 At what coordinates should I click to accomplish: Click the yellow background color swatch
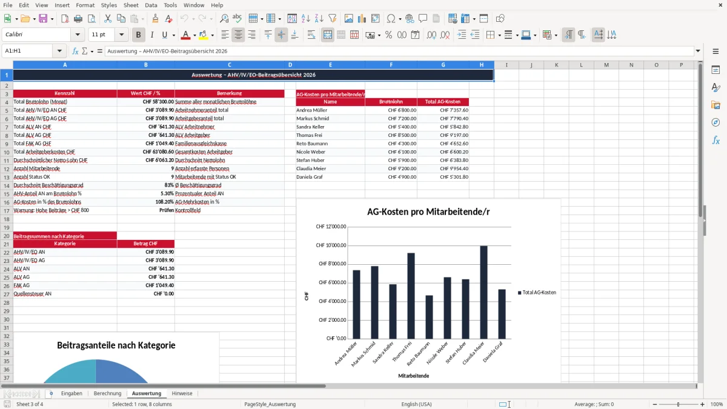click(203, 35)
